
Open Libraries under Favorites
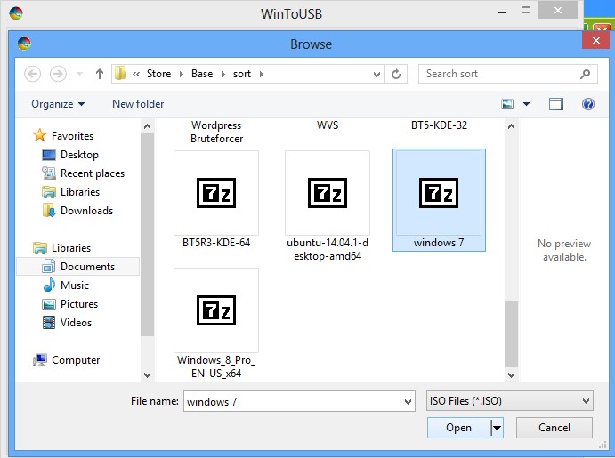80,192
